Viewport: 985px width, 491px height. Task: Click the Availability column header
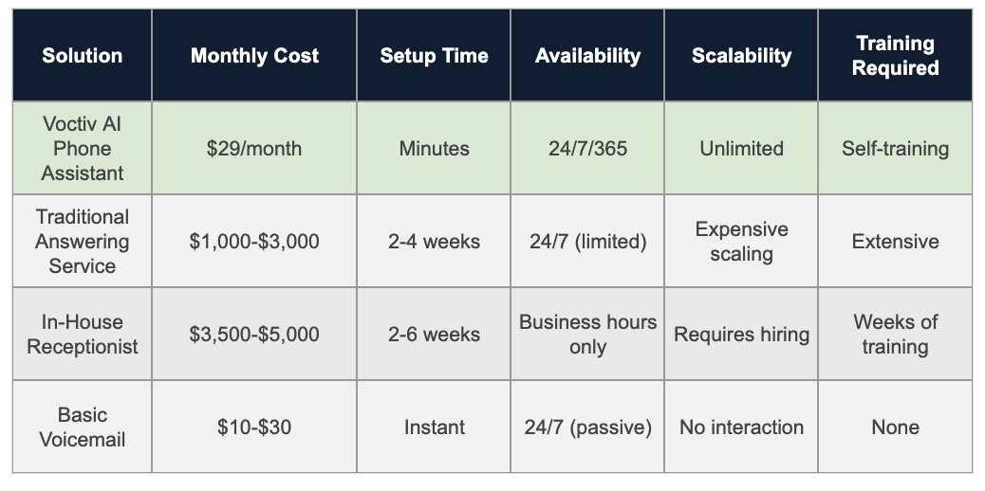(587, 55)
